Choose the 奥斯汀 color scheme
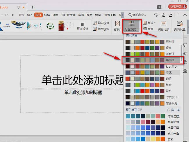 pos(152,54)
